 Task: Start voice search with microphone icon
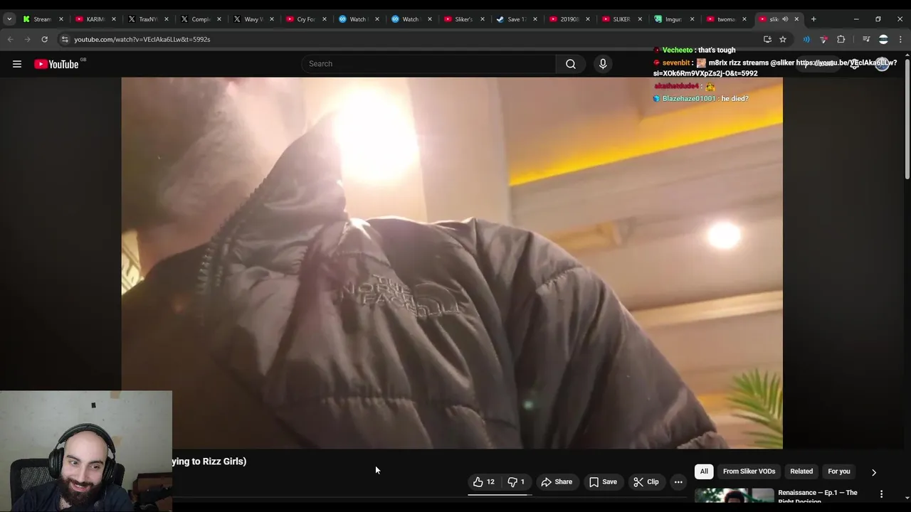[x=603, y=64]
